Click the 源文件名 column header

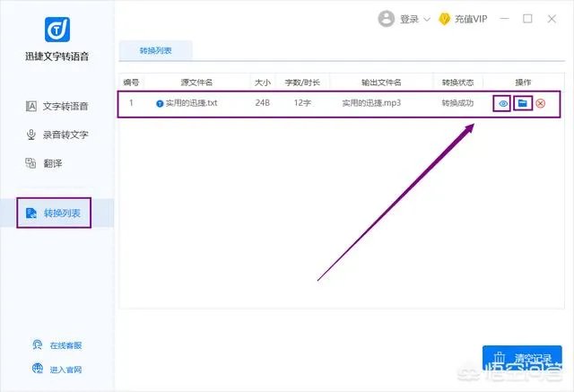(196, 83)
